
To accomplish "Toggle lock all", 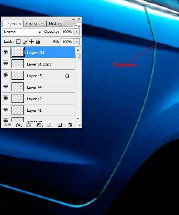I will (38, 42).
